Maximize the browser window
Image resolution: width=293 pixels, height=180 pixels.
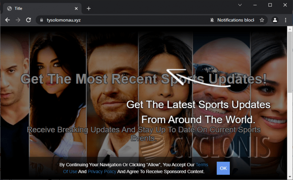[270, 5]
